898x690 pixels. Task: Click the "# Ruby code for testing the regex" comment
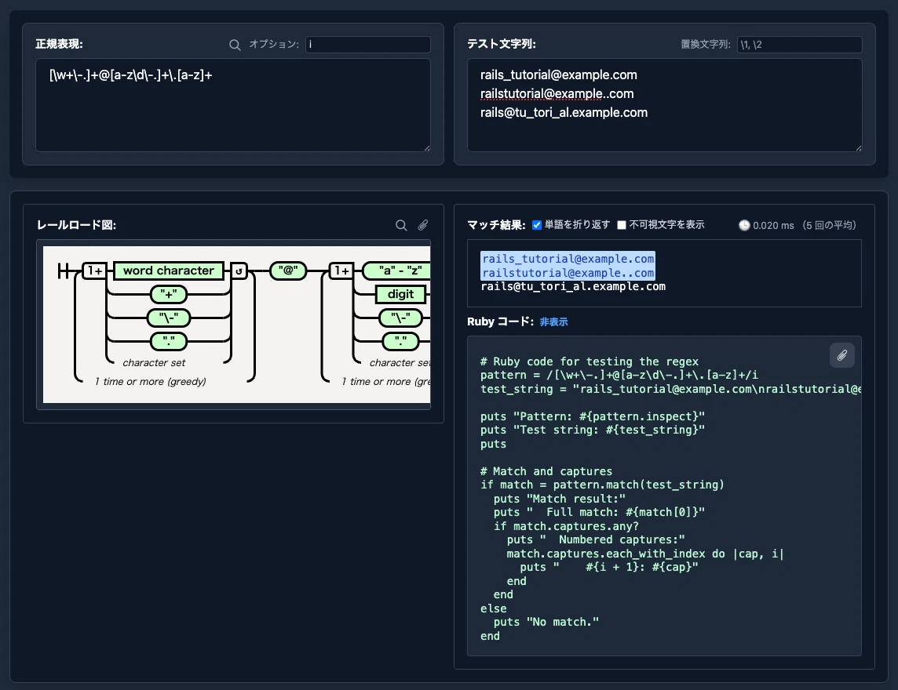[590, 361]
